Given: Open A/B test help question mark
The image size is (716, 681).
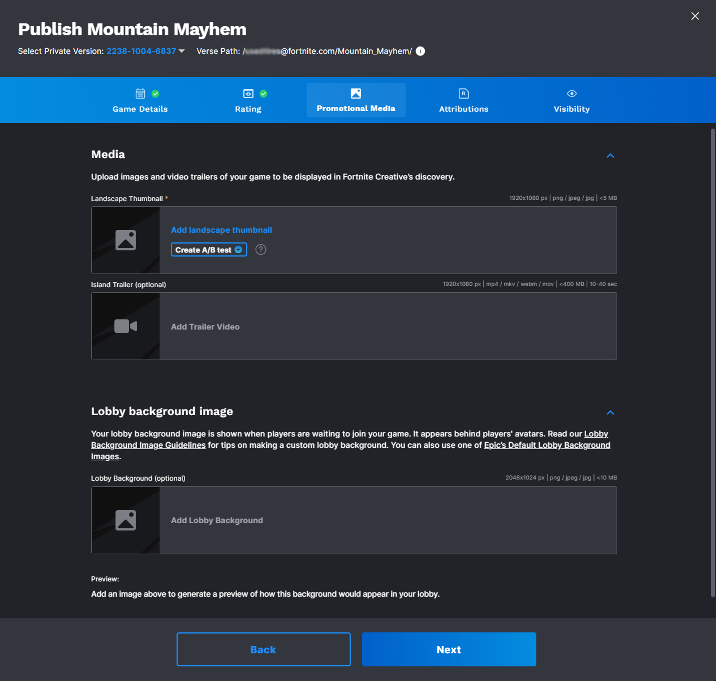Looking at the screenshot, I should point(261,250).
